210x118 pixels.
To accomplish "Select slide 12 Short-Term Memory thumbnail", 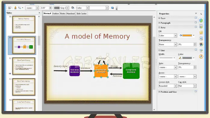I will pos(24,66).
